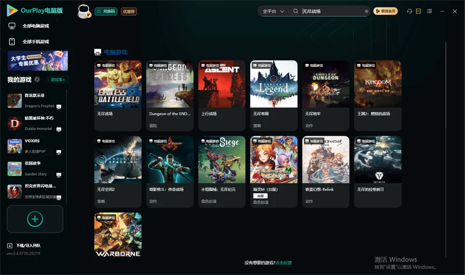Open the list menu icon
This screenshot has height=275, width=465.
pyautogui.click(x=429, y=11)
